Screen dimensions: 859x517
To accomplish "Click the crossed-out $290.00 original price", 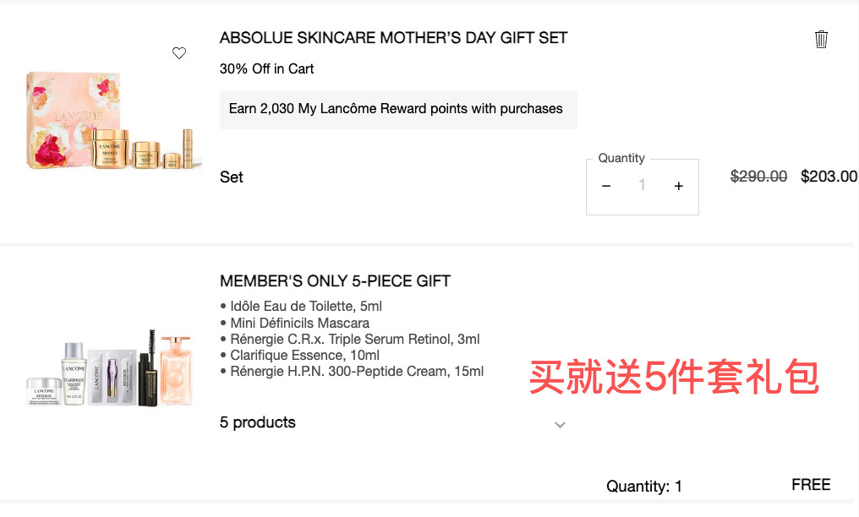I will (758, 177).
